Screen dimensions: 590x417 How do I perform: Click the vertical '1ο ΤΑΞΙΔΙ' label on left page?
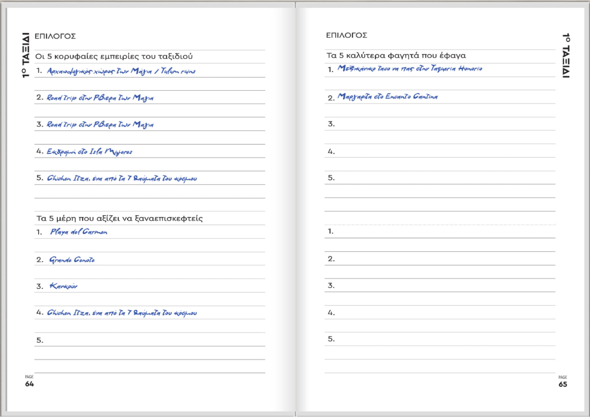26,55
